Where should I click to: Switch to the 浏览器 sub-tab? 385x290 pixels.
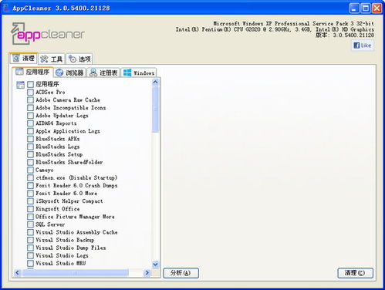click(70, 72)
